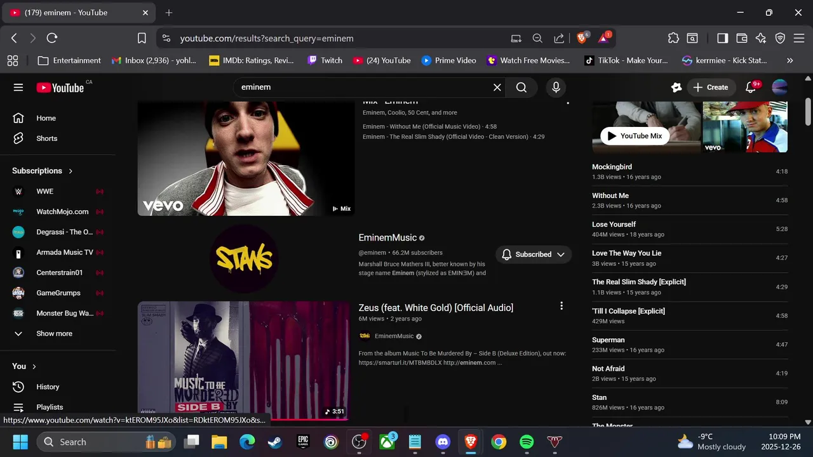
Task: Reload the page
Action: 52,38
